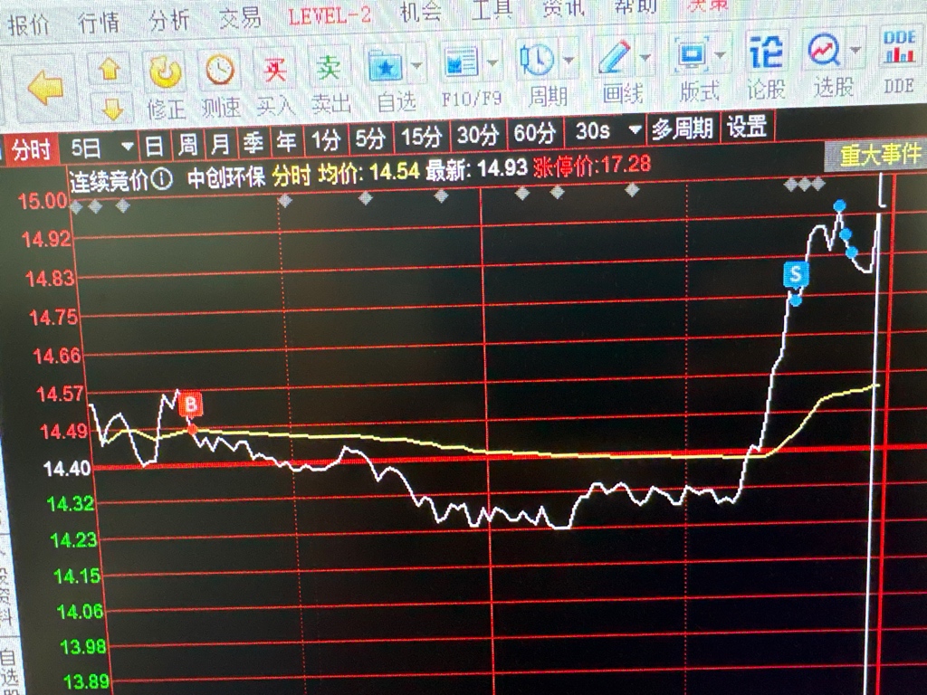This screenshot has height=695, width=927.
Task: Expand the 画线 dropdown arrow
Action: [645, 57]
